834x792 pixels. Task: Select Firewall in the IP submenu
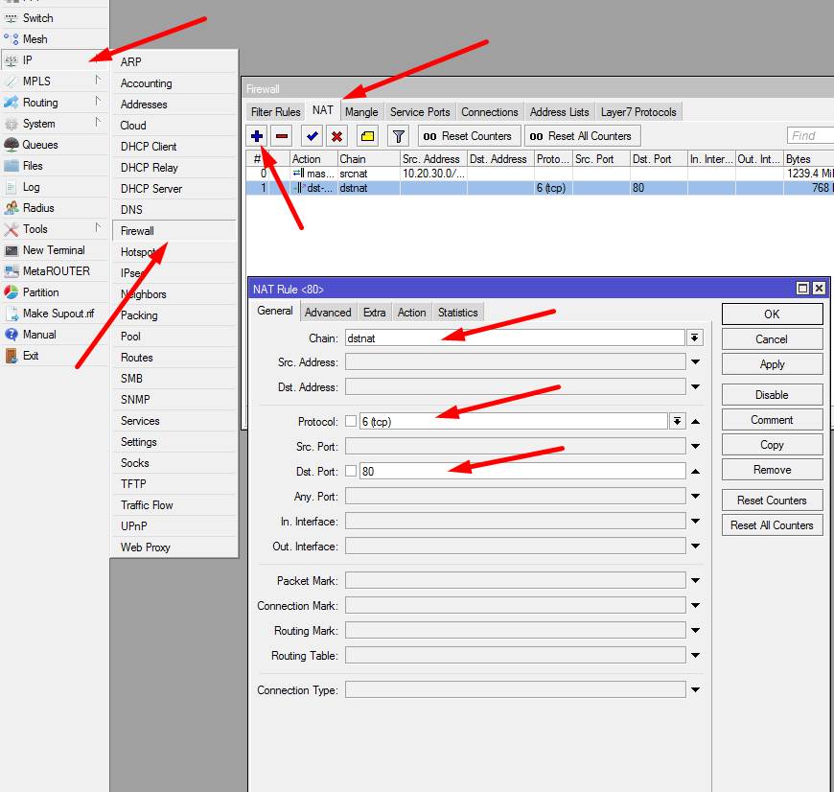click(x=137, y=231)
